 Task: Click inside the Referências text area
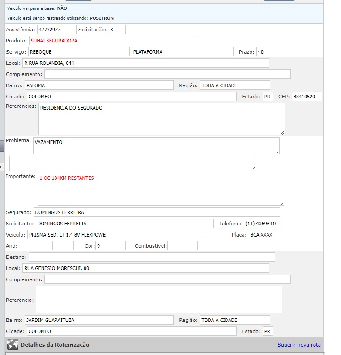[161, 119]
